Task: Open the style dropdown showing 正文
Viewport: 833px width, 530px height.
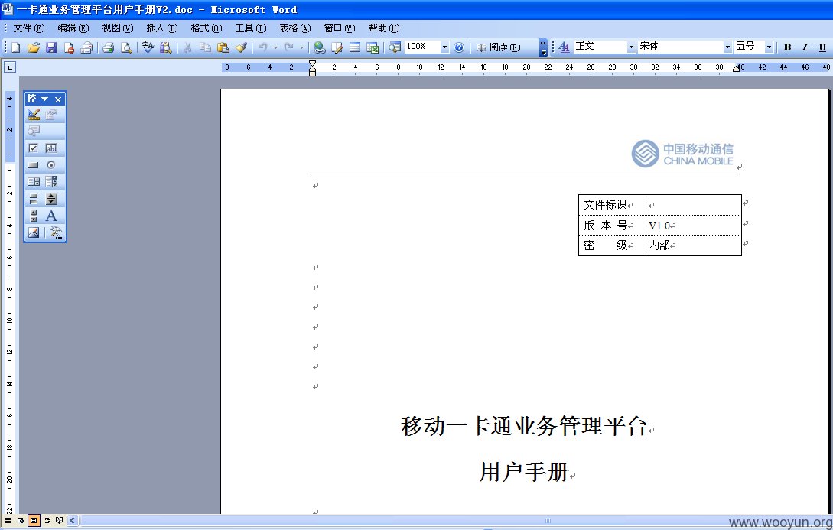Action: coord(631,47)
